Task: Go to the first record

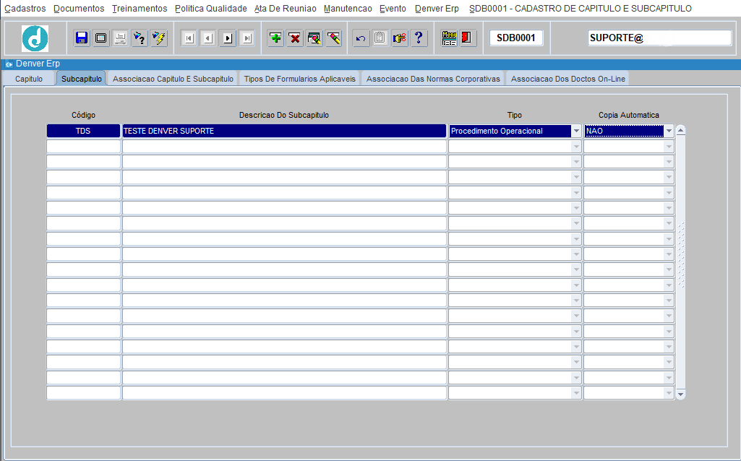Action: coord(189,38)
